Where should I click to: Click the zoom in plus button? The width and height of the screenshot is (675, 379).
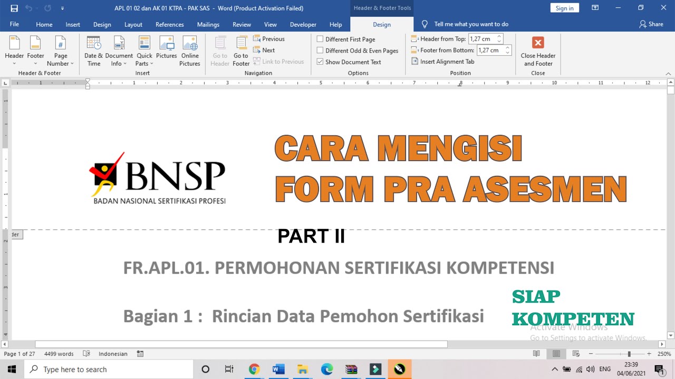coord(649,354)
